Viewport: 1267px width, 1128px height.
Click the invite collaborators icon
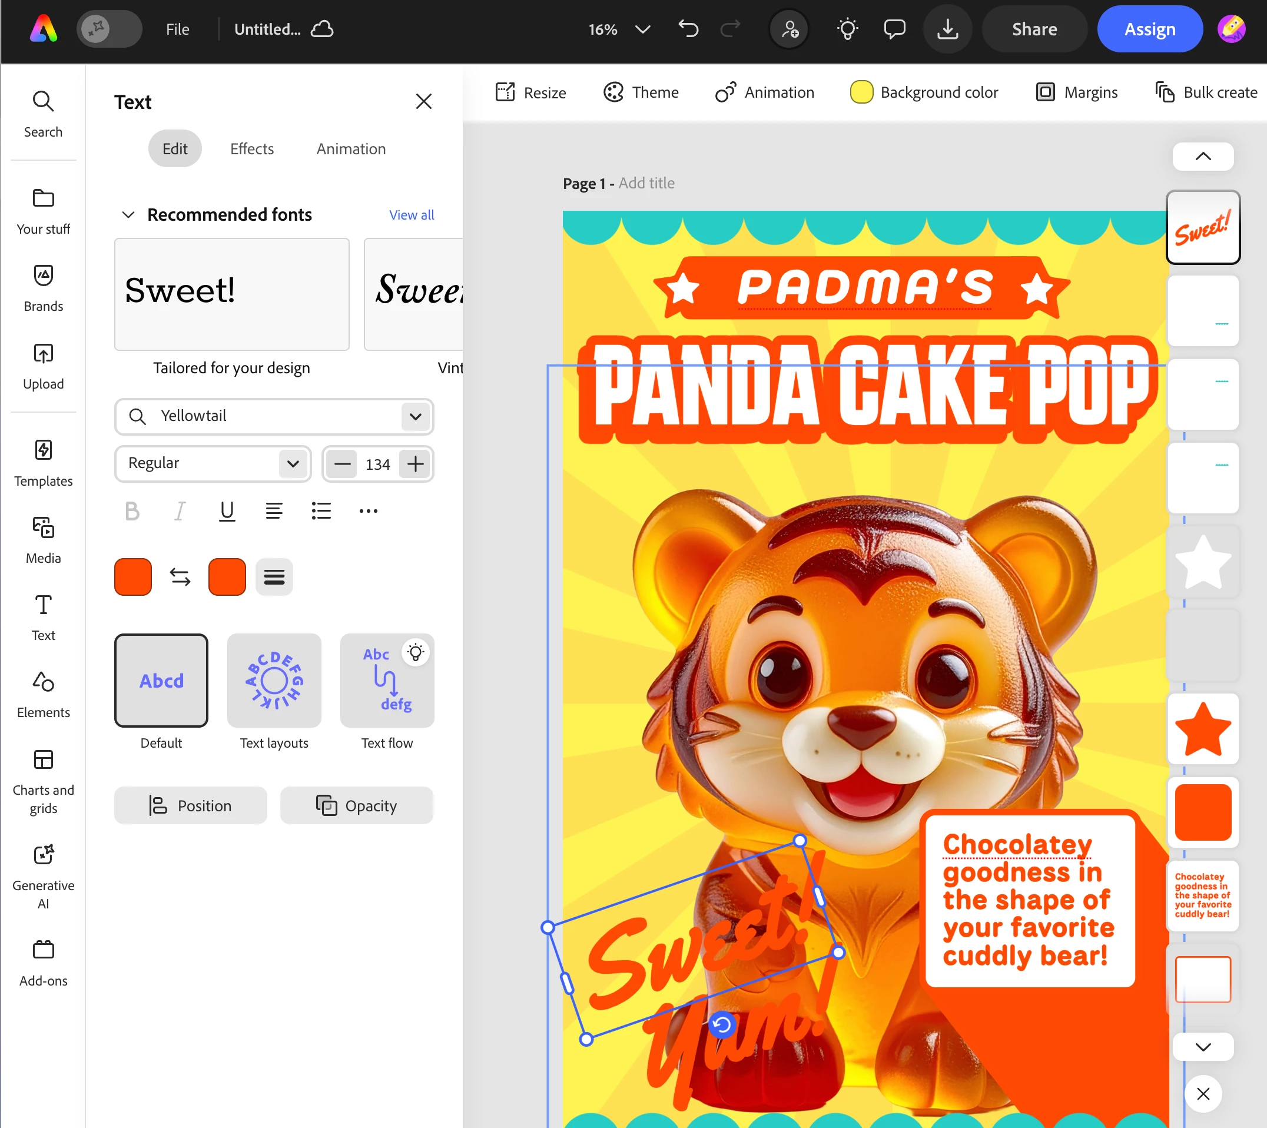(789, 29)
